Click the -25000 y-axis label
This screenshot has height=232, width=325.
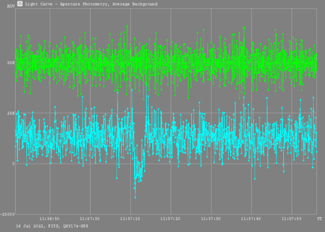pos(8,214)
